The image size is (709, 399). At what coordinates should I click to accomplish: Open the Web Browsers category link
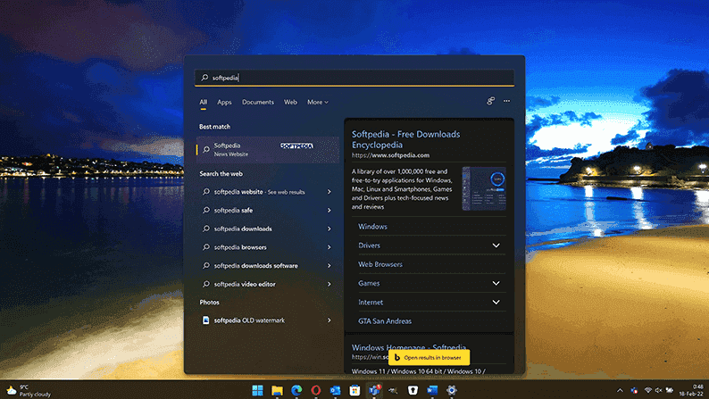pyautogui.click(x=380, y=264)
